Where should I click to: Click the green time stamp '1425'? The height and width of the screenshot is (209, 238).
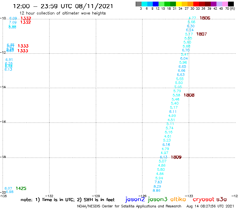(x=21, y=188)
